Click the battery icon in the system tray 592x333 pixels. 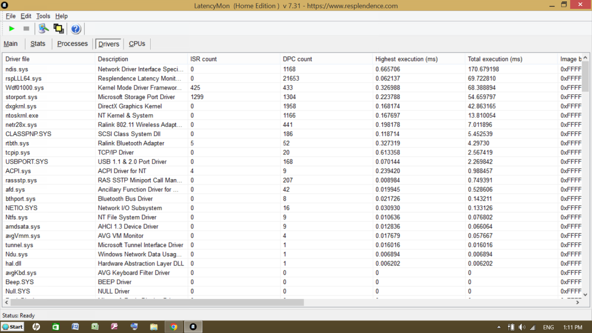(512, 327)
